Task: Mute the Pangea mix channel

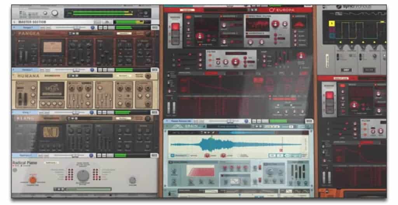Action: [101, 28]
